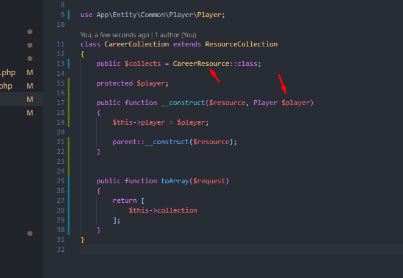Select line number 25 in the gutter
Image resolution: width=403 pixels, height=278 pixels.
(x=60, y=181)
